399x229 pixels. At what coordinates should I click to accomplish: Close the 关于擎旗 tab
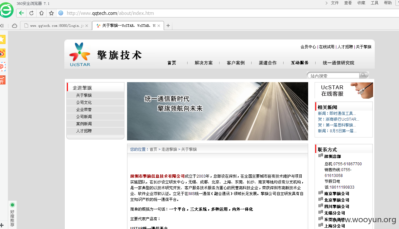(x=159, y=26)
